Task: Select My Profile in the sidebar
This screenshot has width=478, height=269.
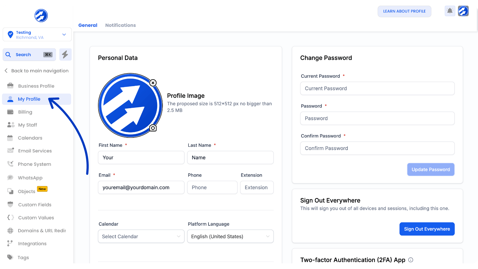Action: 36,99
